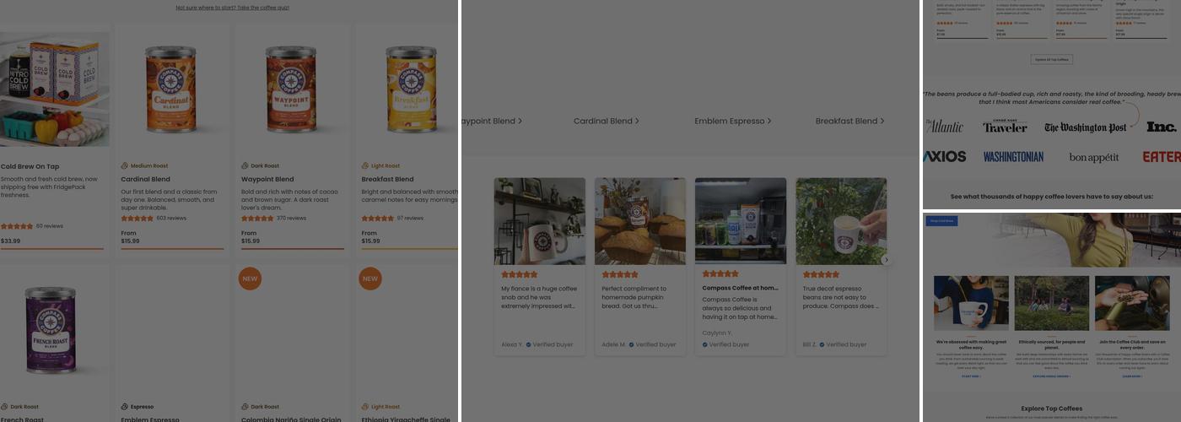This screenshot has width=1181, height=422.
Task: Click the Explore All Top Coffees button
Action: 1052,59
